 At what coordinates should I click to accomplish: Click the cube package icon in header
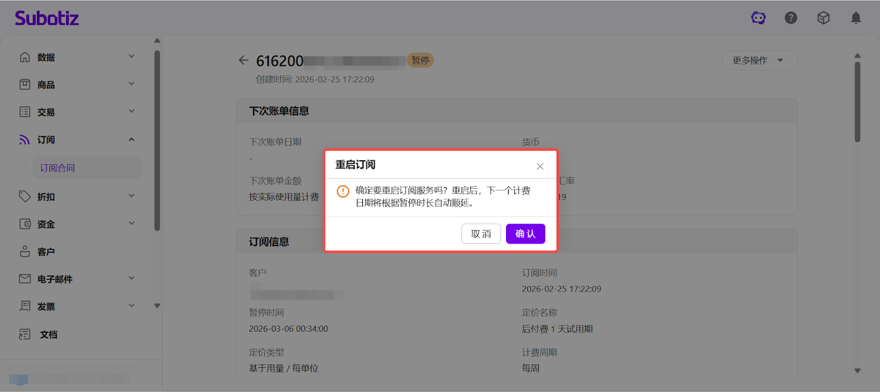[x=823, y=18]
